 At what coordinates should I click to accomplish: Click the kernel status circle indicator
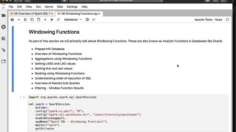click(x=227, y=19)
